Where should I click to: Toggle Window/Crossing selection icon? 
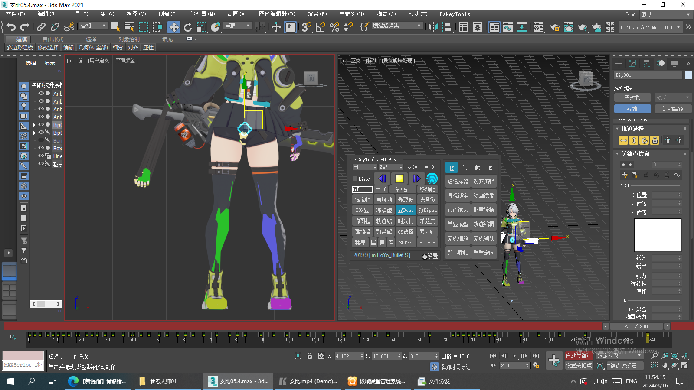click(157, 27)
